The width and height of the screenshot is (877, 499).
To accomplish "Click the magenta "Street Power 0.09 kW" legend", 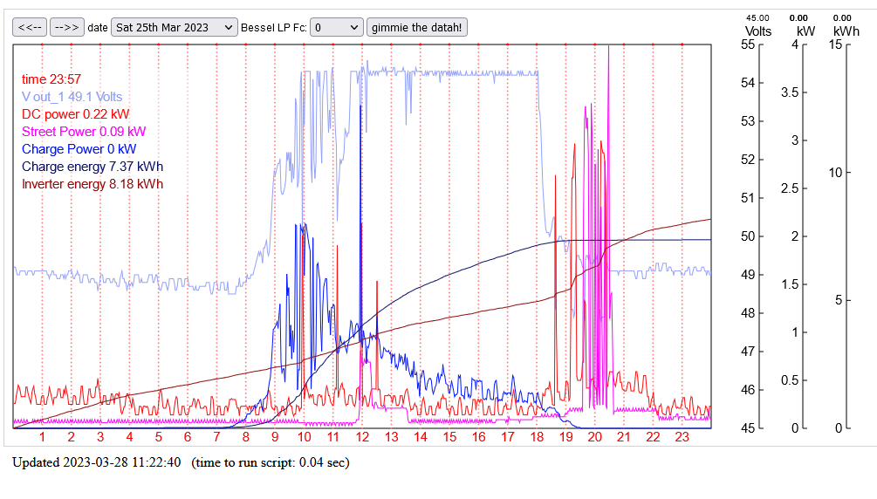I will (84, 132).
